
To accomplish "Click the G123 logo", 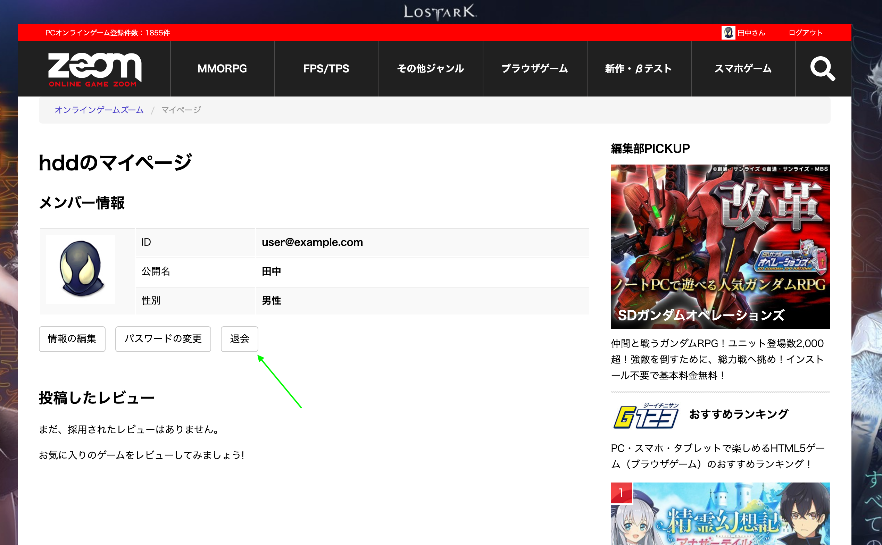I will (646, 416).
